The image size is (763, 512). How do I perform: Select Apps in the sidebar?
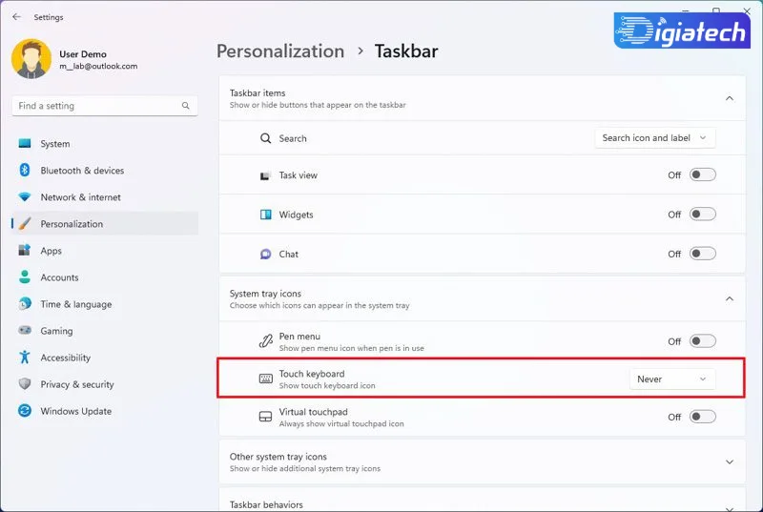(105, 251)
